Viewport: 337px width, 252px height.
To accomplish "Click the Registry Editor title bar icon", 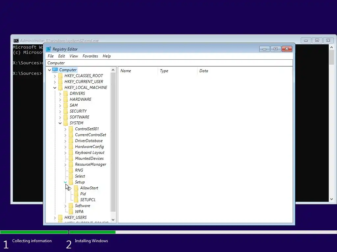I will pos(49,49).
